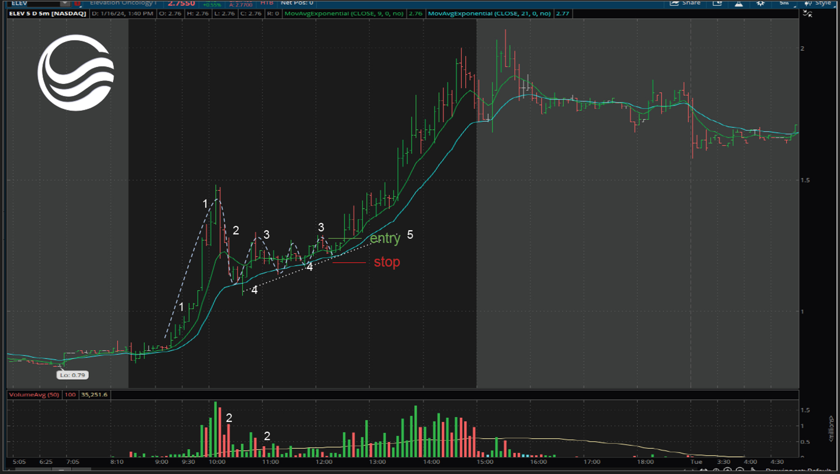Expand the symbol dropdown next to ELEV
Viewport: 840px width, 474px height.
[x=63, y=3]
